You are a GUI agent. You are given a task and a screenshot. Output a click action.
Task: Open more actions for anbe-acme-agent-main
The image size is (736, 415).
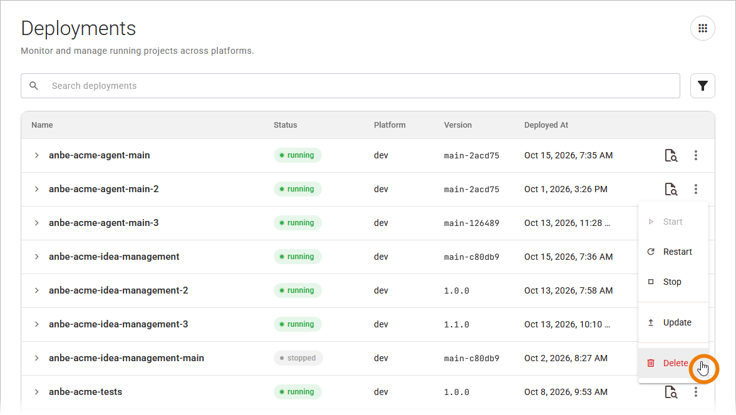(x=696, y=155)
